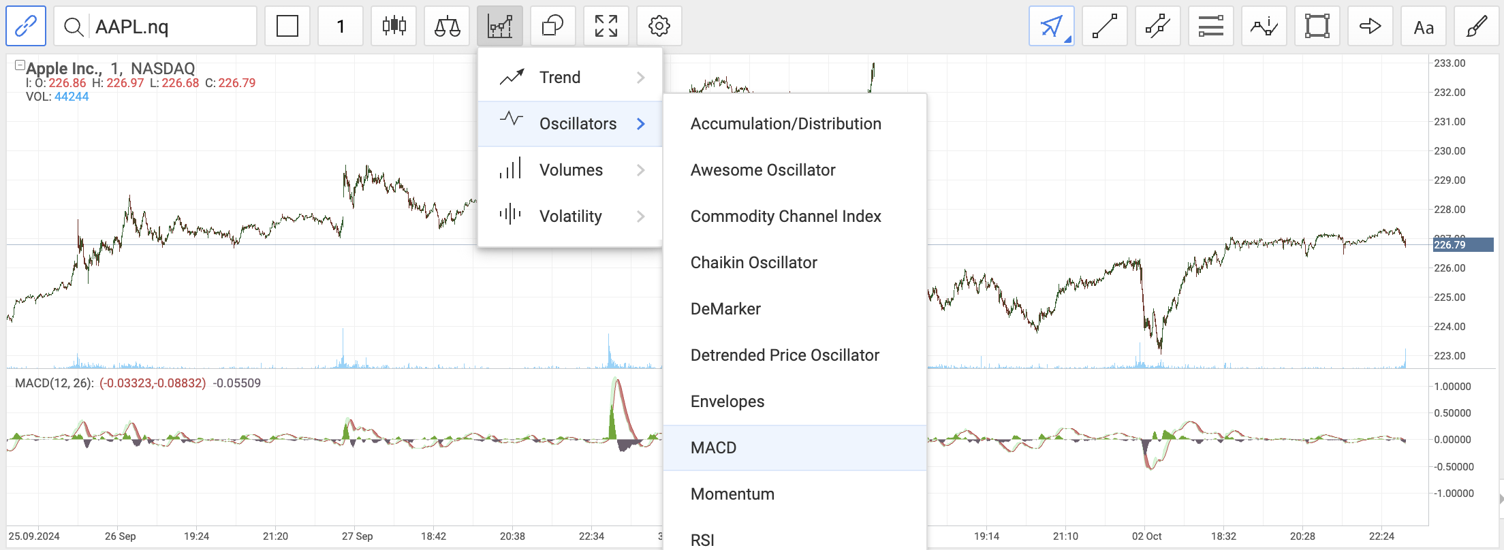Screen dimensions: 1504x550
Task: Open the Volumes indicators submenu
Action: (570, 170)
